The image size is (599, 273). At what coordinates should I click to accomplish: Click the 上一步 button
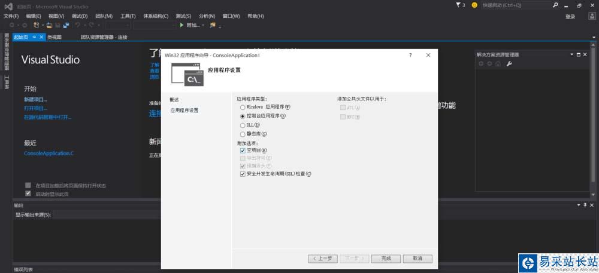point(323,259)
